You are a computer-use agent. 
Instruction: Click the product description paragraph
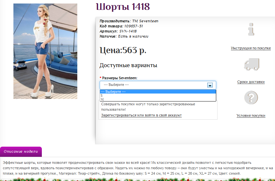[137, 168]
